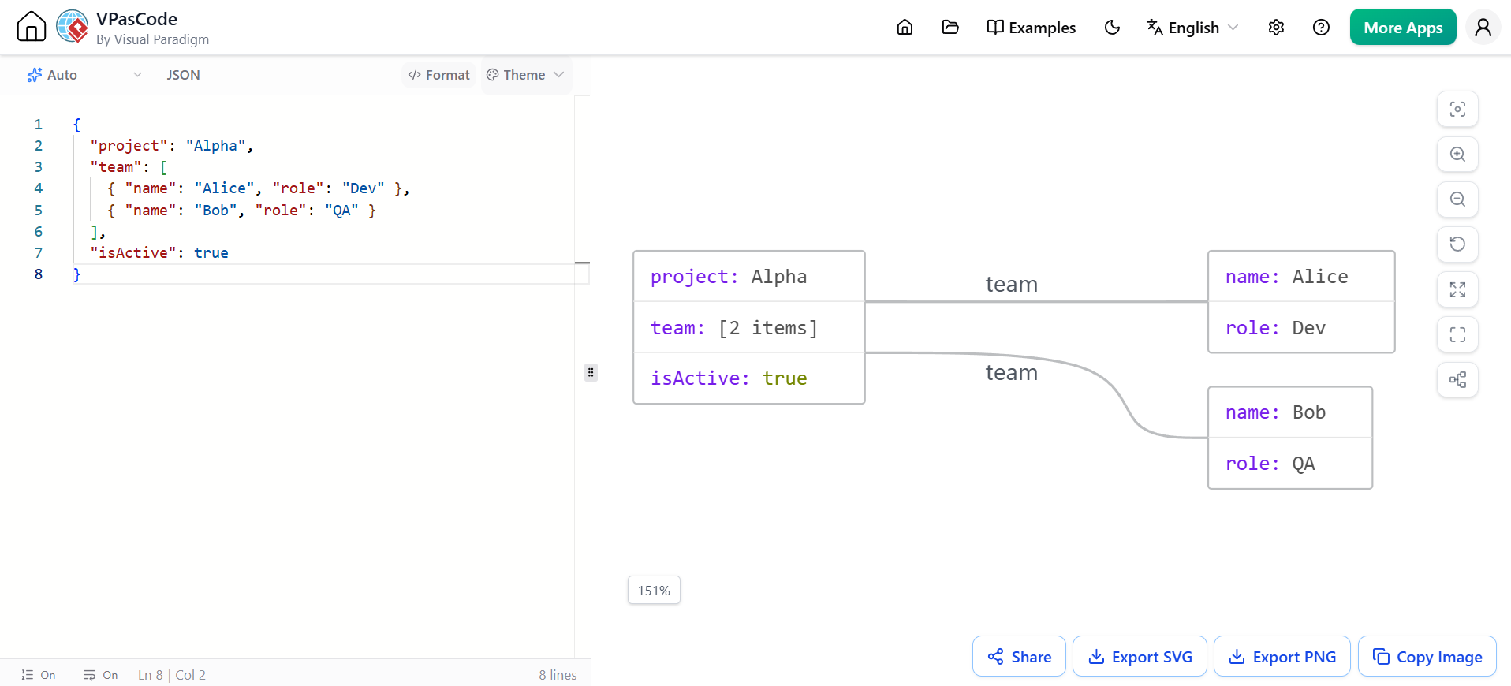The image size is (1511, 686).
Task: Format the code with the Format button
Action: pyautogui.click(x=438, y=75)
